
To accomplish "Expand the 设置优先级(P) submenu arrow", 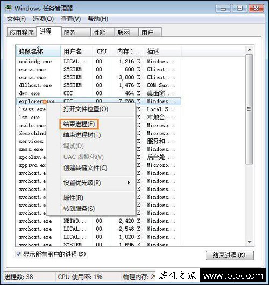I will pyautogui.click(x=129, y=182).
